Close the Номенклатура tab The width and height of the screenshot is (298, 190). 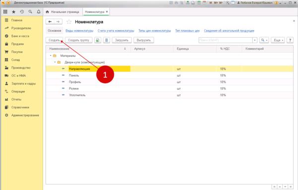coord(107,11)
